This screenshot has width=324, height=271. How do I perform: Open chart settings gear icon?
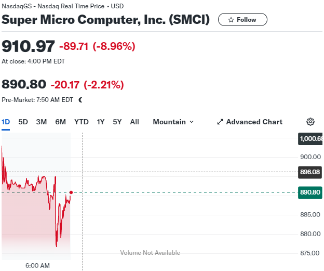pos(310,122)
